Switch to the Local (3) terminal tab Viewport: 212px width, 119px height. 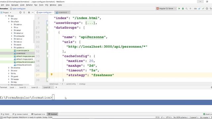pyautogui.click(x=23, y=87)
